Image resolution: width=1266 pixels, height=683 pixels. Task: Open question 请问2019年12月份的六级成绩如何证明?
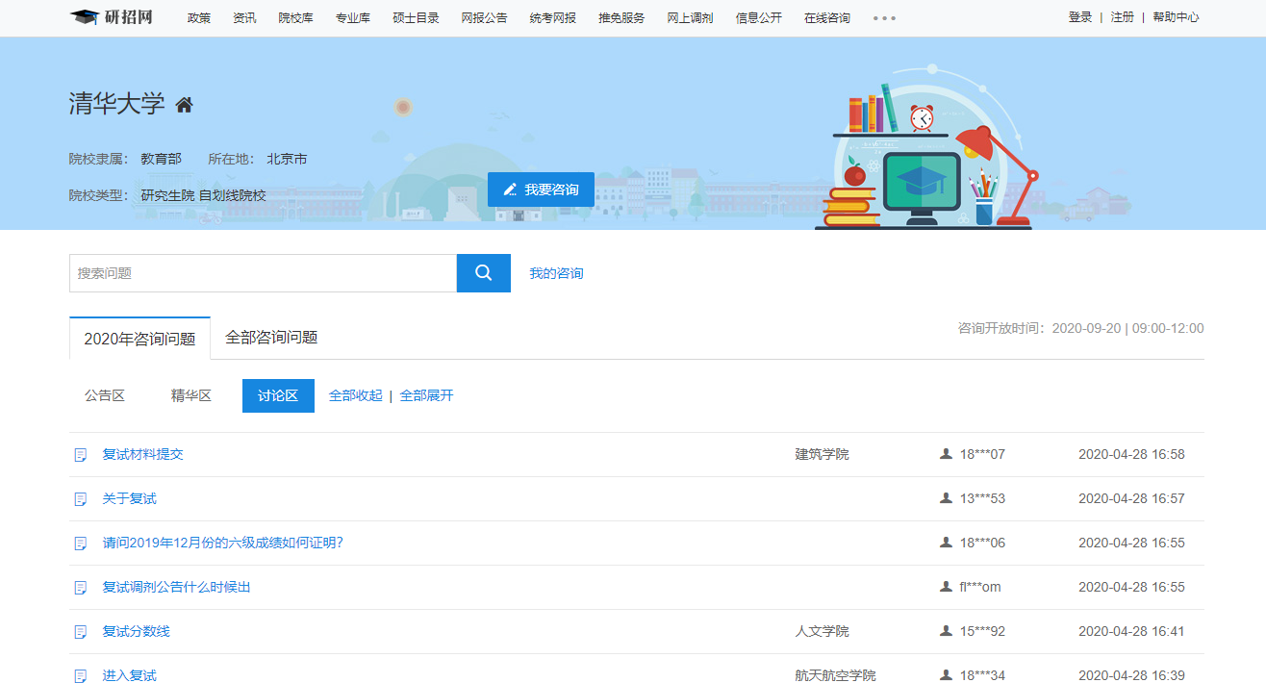coord(222,543)
